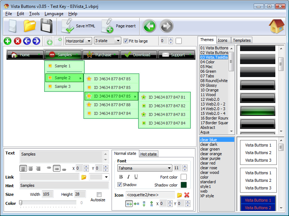Image resolution: width=289 pixels, height=216 pixels.
Task: Add a new button with the green plus icon
Action: [x=7, y=41]
